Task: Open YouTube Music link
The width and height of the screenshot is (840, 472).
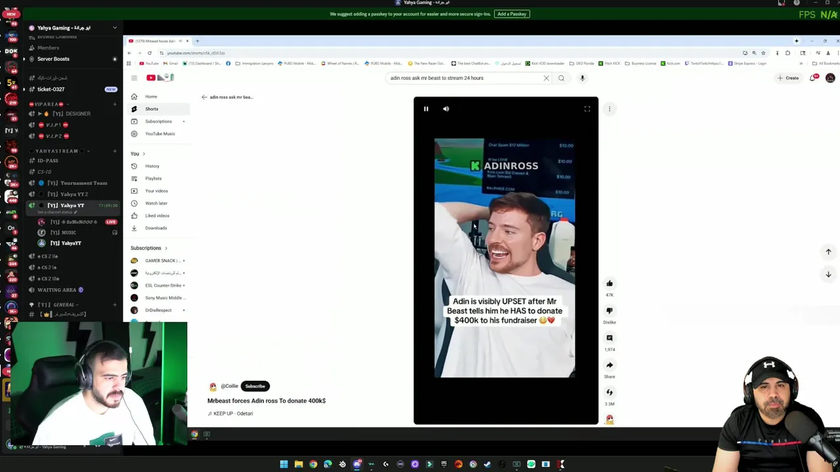Action: (x=159, y=134)
